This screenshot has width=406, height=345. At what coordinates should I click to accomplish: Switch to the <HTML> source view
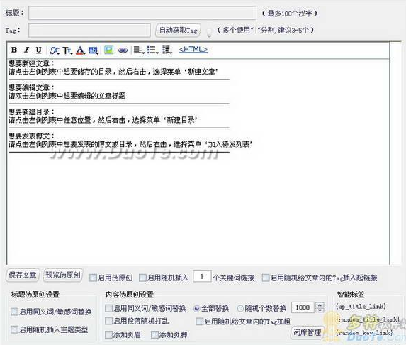193,49
